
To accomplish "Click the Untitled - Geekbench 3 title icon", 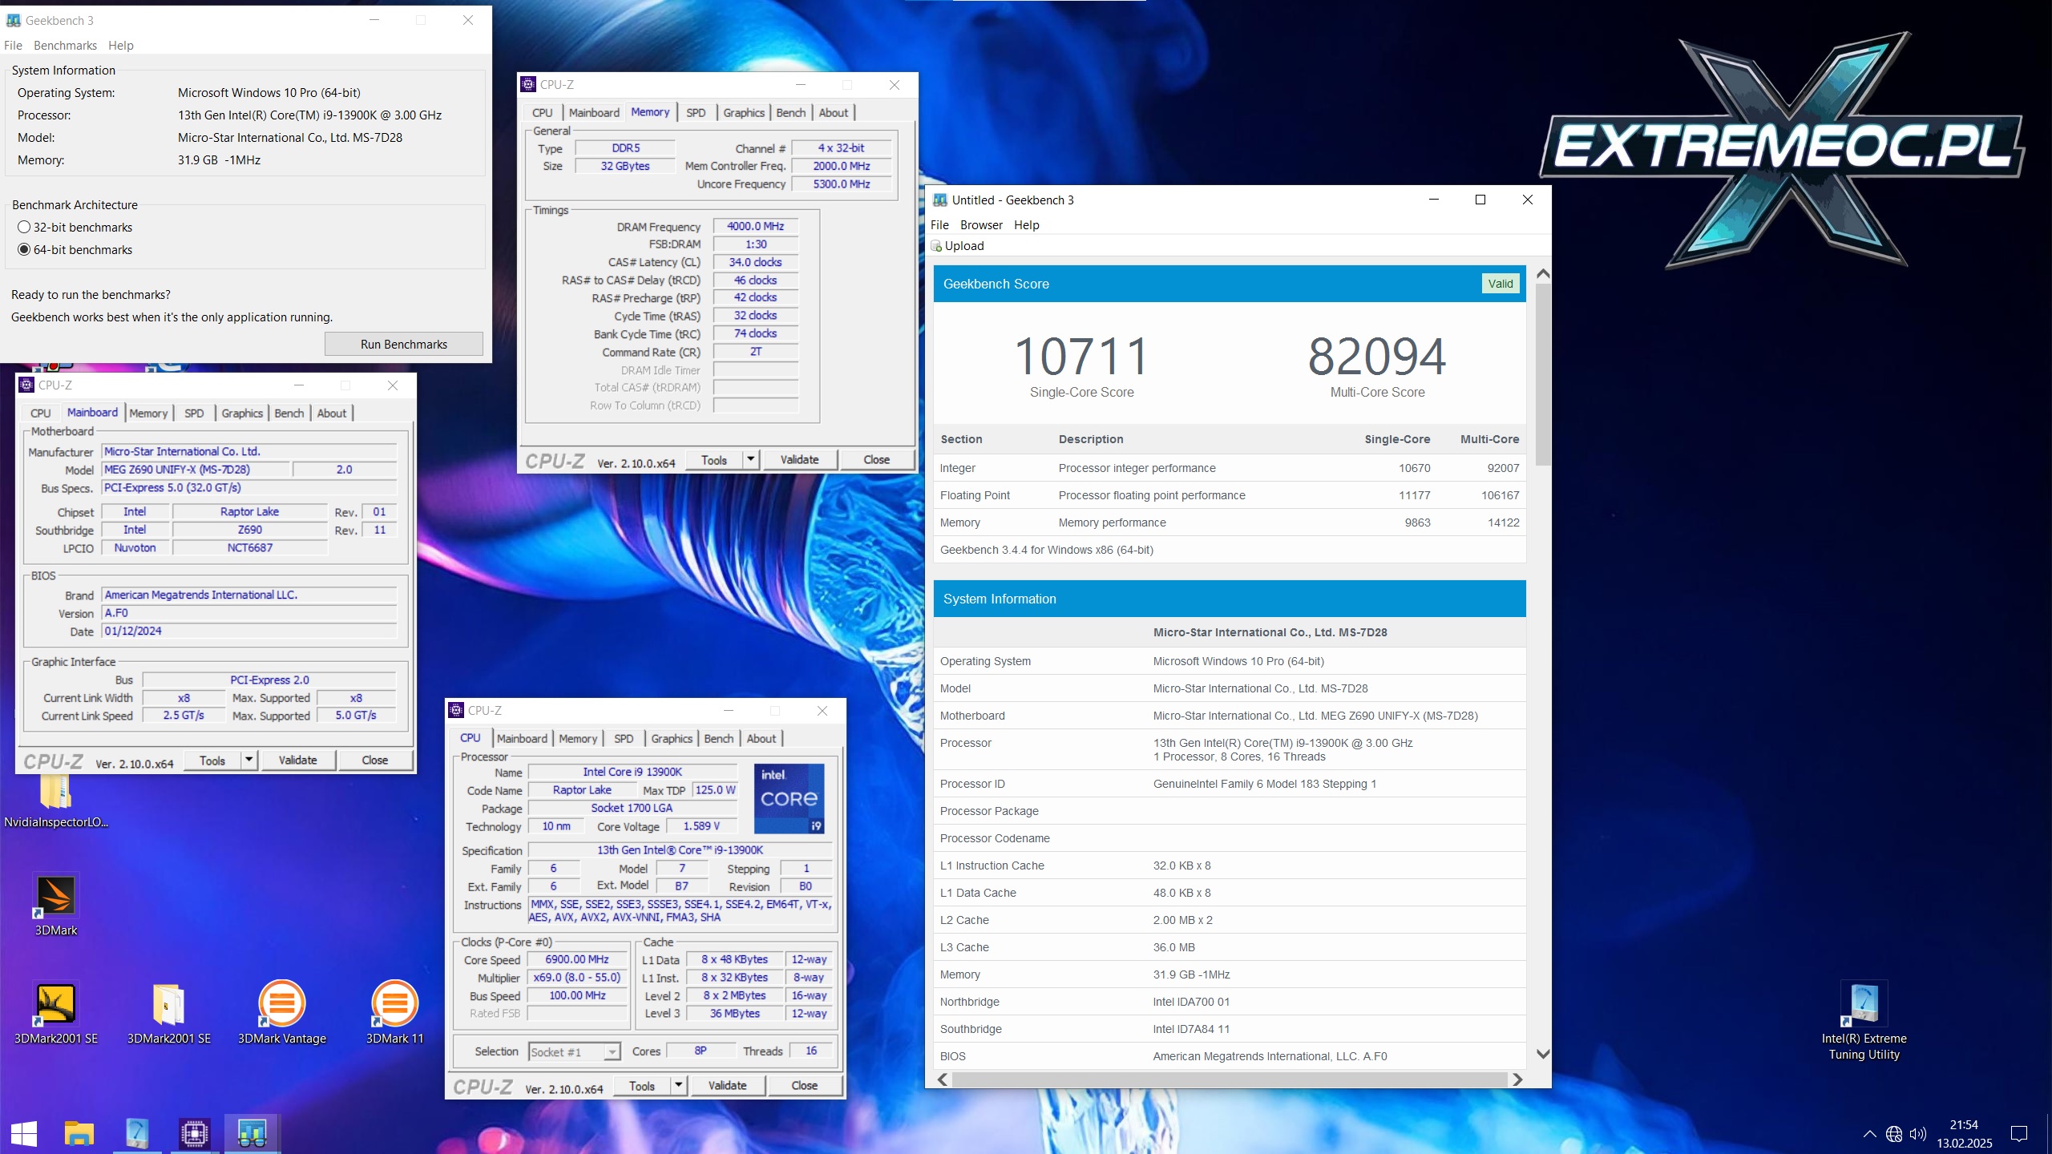I will [940, 200].
